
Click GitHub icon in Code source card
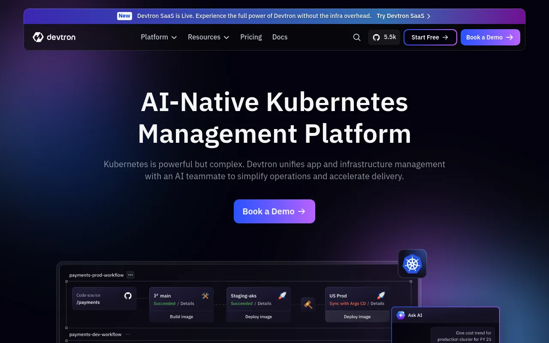[128, 296]
